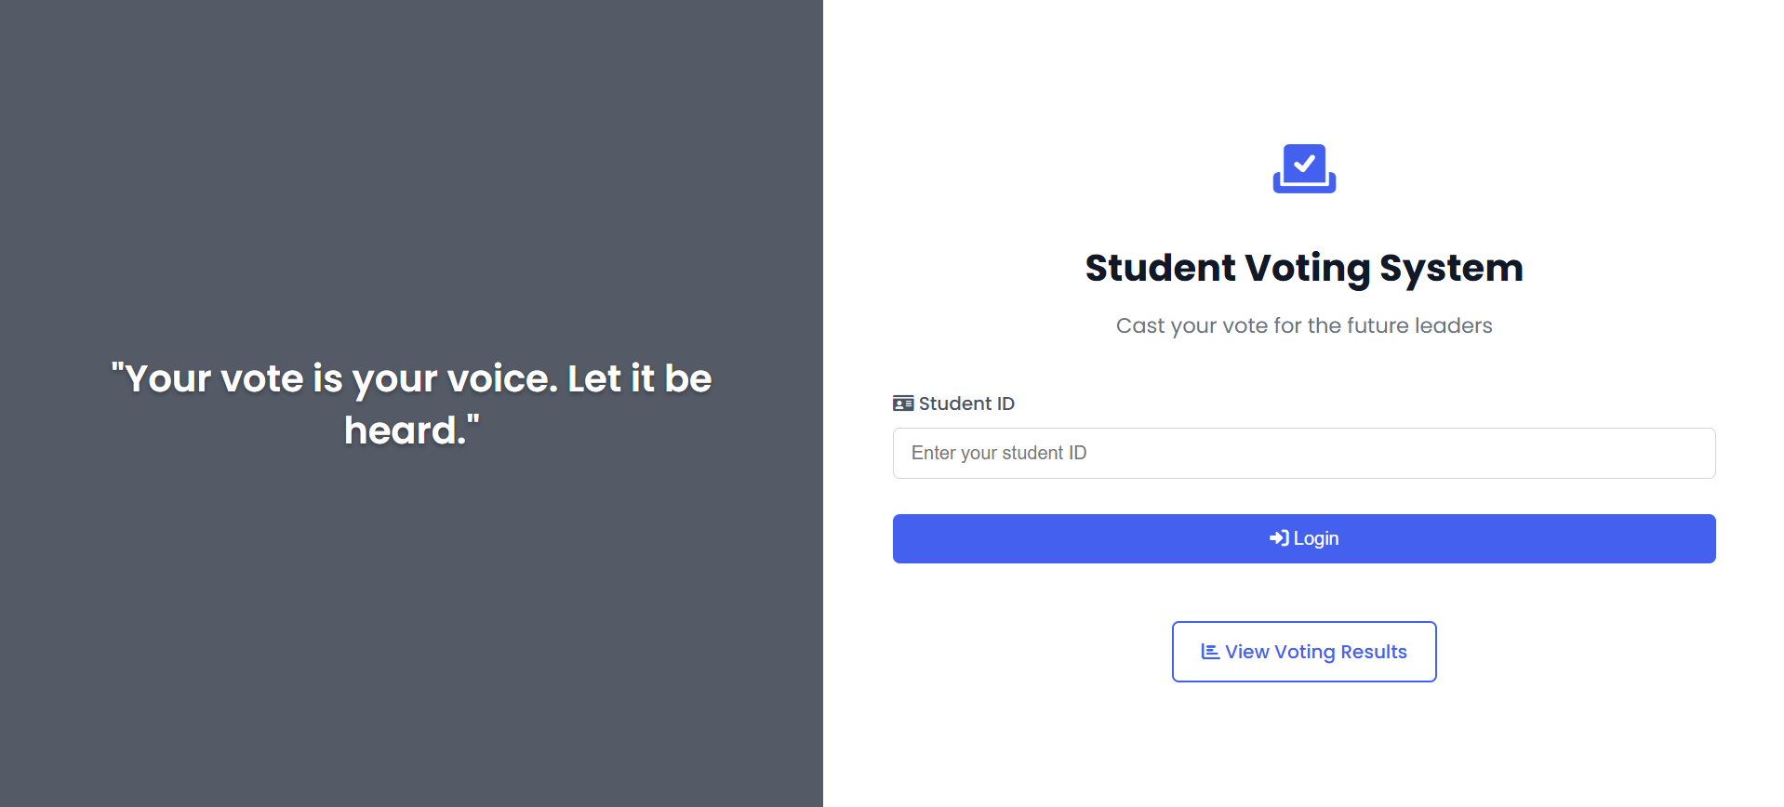Focus the Enter your student ID field
1784x807 pixels.
click(1304, 453)
